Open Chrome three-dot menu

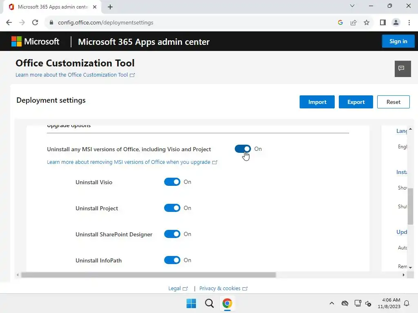point(409,23)
